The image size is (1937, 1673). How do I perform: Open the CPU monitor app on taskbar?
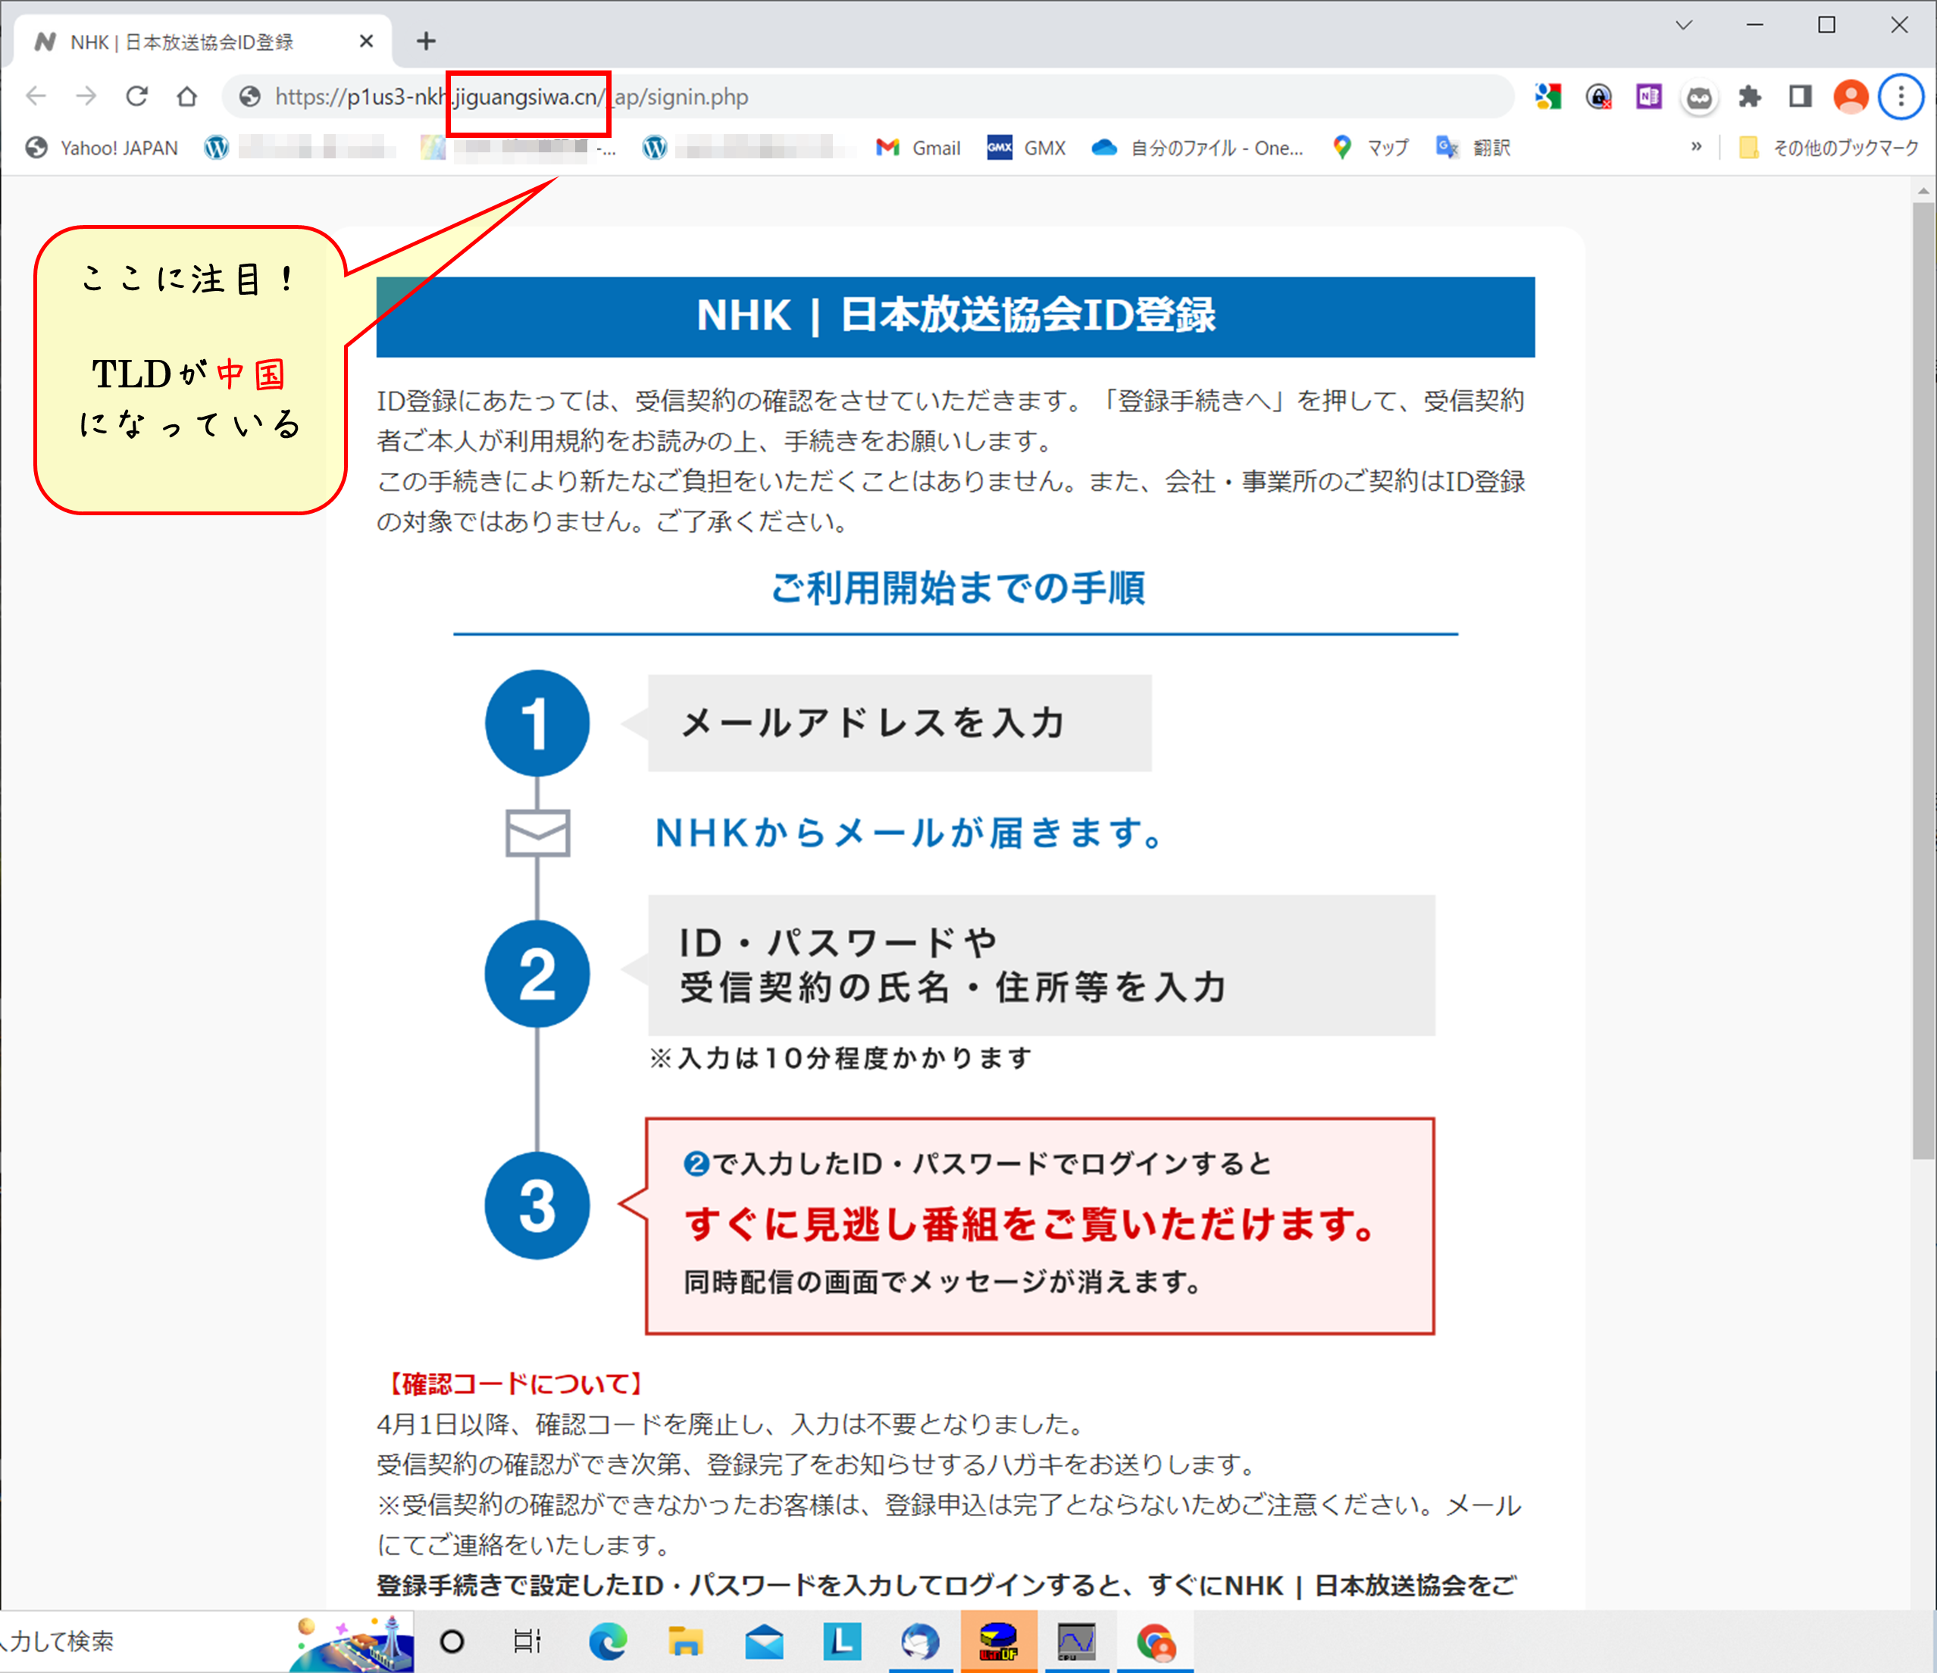pos(1076,1641)
